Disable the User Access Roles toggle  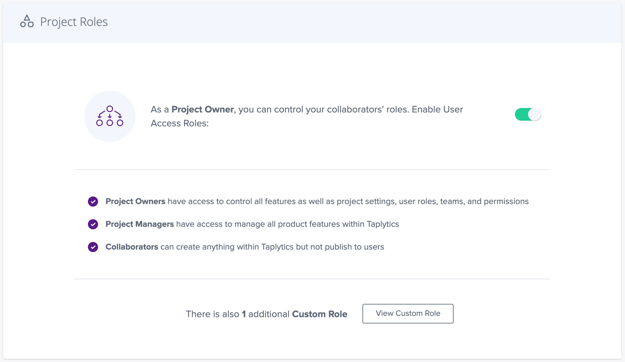click(528, 114)
